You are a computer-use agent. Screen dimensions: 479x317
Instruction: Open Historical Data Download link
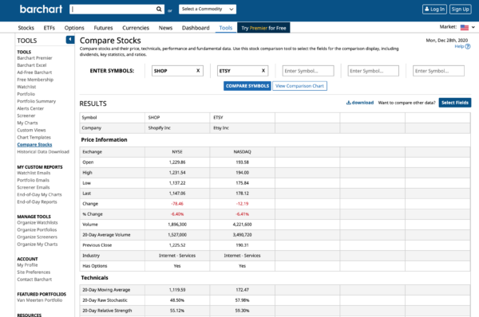(43, 152)
